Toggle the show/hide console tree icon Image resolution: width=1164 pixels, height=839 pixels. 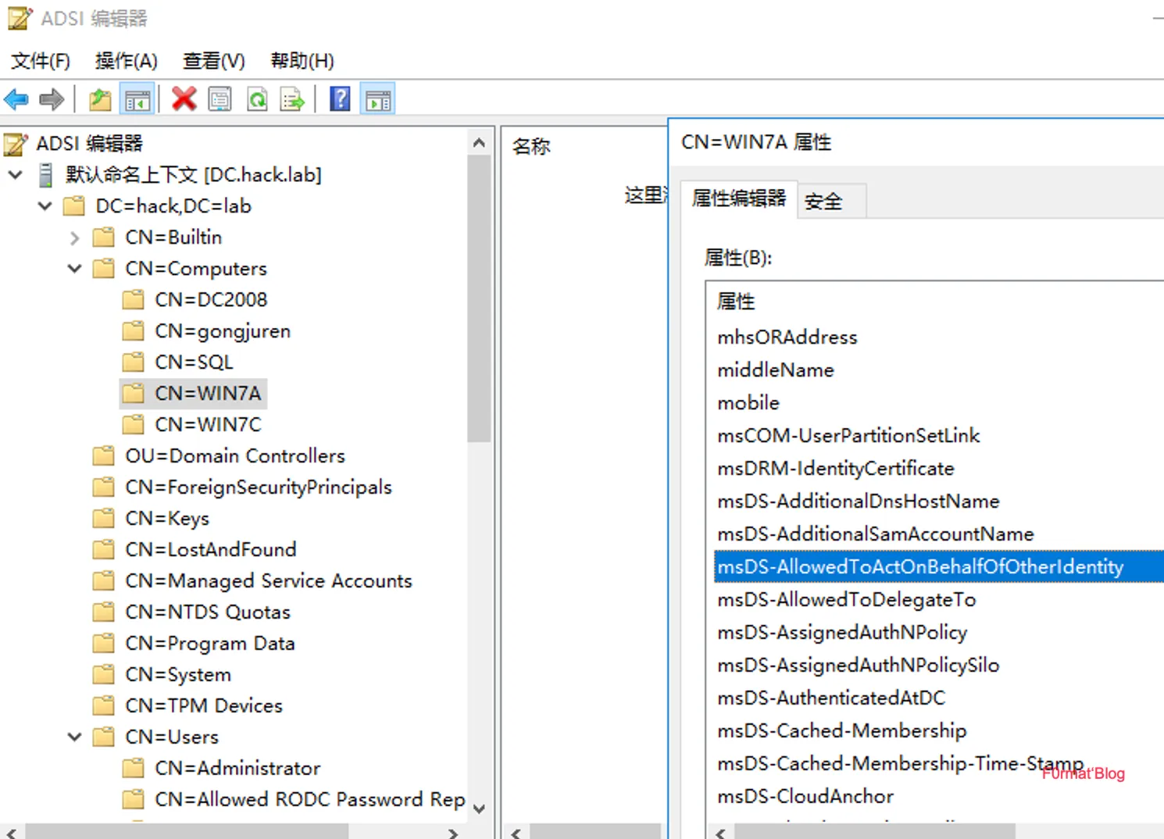[137, 99]
